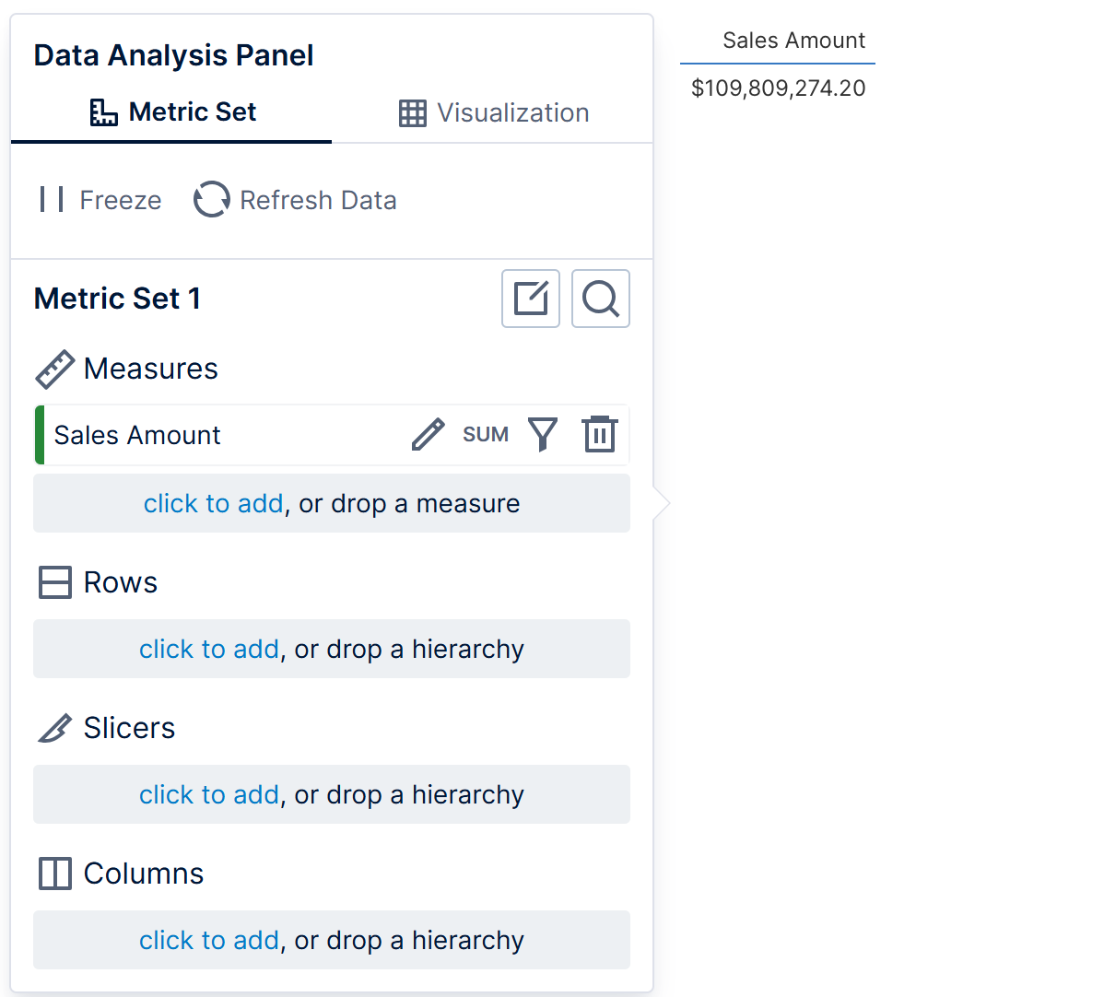
Task: Click the Refresh Data circular icon
Action: pyautogui.click(x=211, y=200)
